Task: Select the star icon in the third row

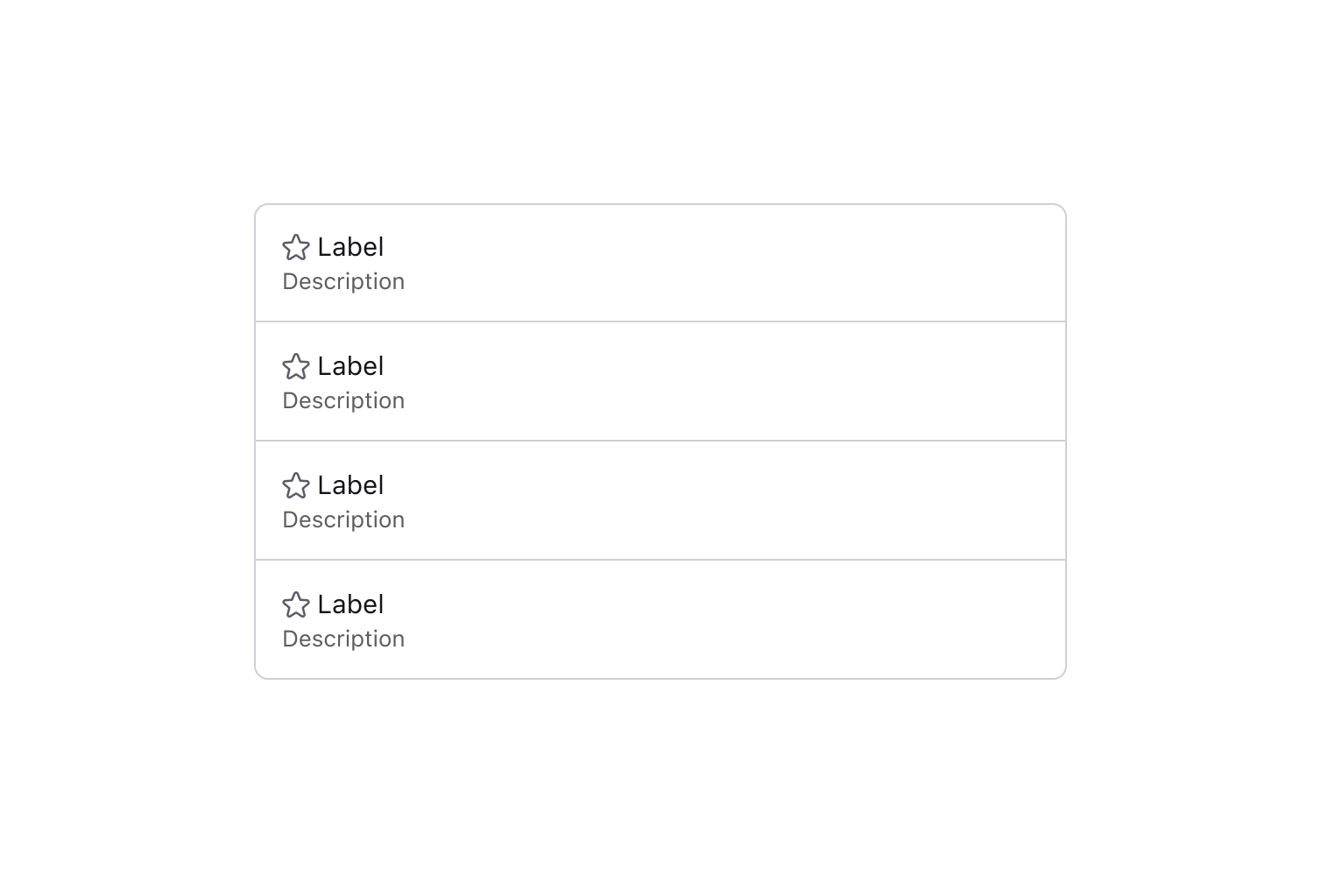Action: [296, 486]
